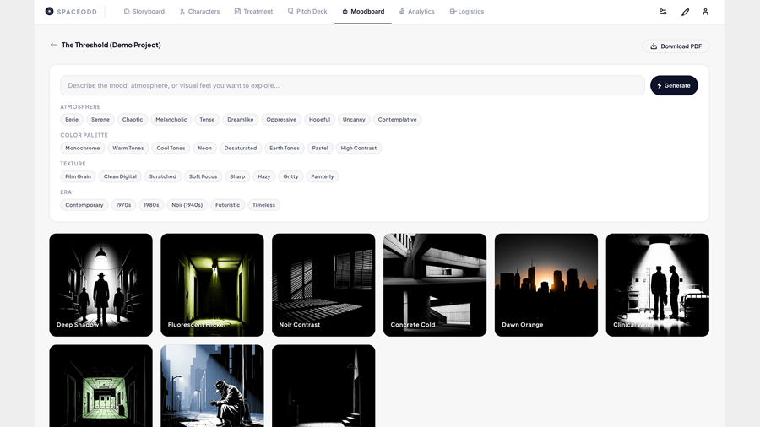The image size is (760, 427).
Task: Go to the Analytics tab
Action: 416,12
